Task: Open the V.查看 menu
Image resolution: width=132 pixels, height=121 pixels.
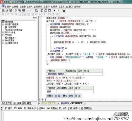Action: 23,7
